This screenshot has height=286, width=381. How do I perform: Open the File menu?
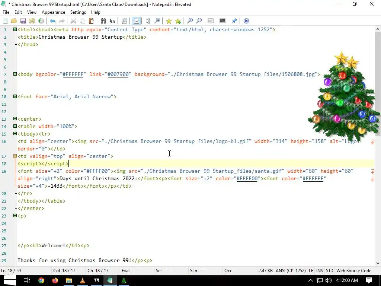(x=6, y=12)
